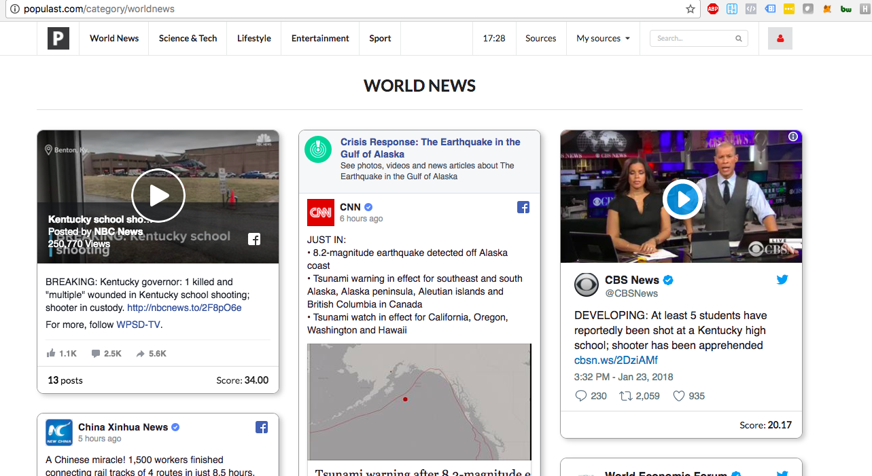Click the CNN logo avatar
This screenshot has height=476, width=872.
(321, 213)
